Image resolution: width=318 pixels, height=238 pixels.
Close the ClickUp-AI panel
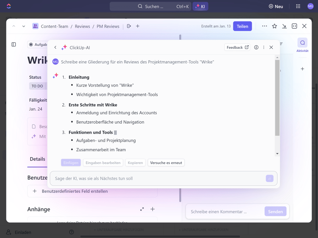click(271, 47)
